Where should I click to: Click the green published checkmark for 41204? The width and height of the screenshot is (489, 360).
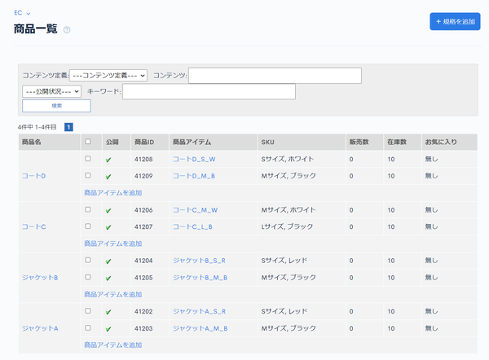point(108,261)
